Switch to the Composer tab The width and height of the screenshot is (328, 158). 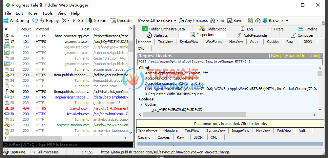click(302, 35)
